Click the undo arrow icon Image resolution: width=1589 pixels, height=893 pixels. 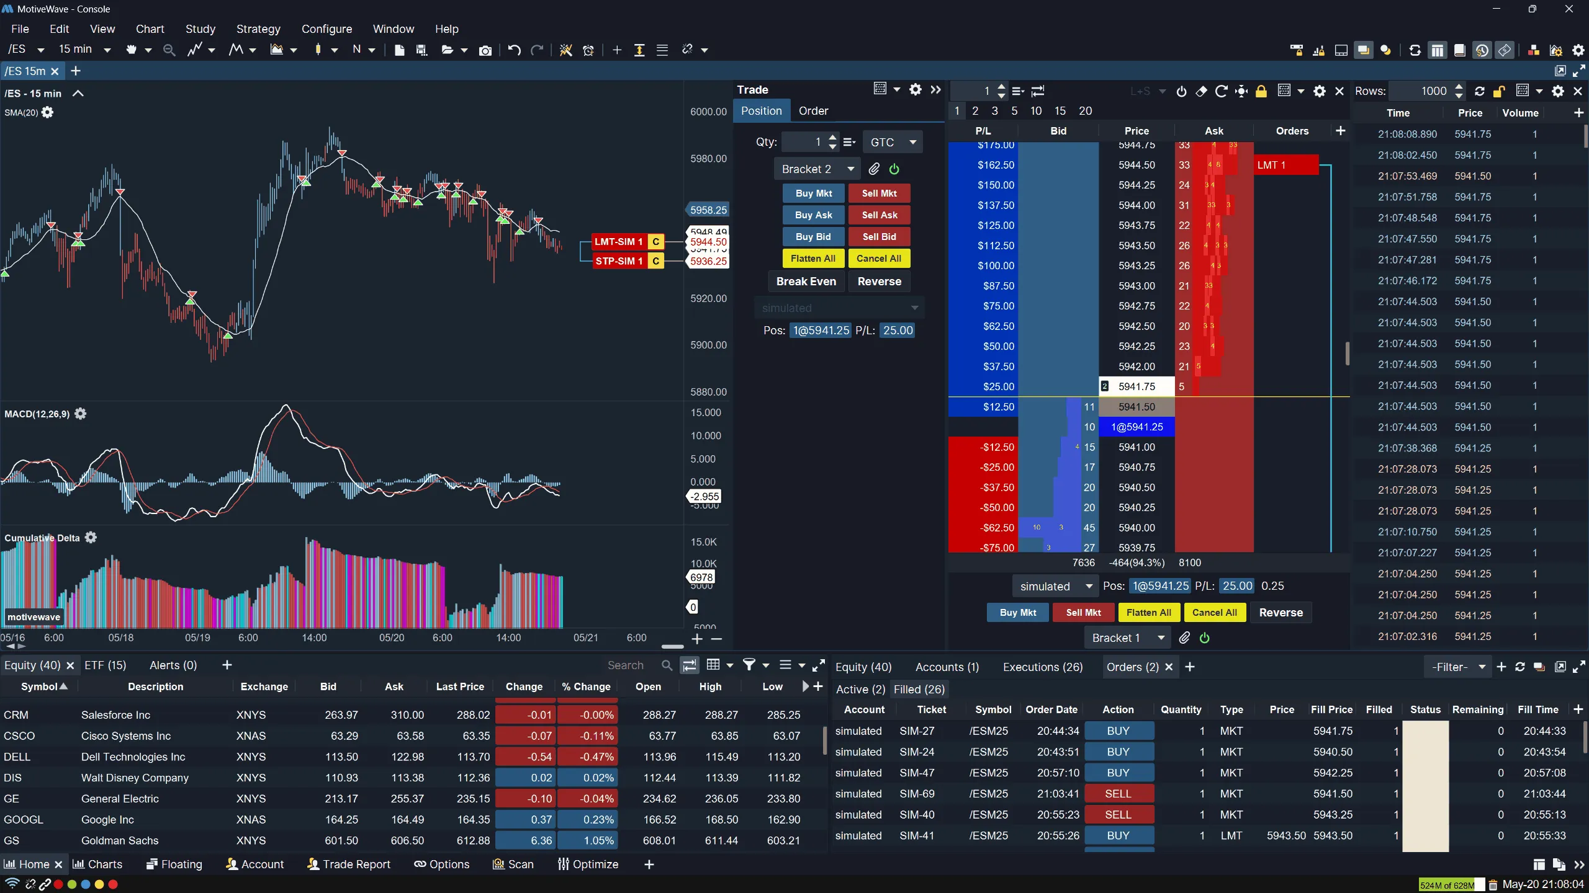coord(514,50)
